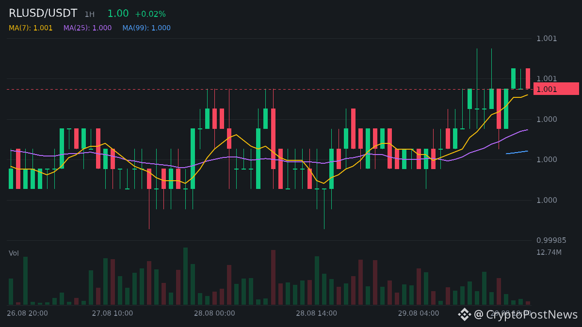
Task: Click the red current price tag 1.001
Action: [556, 89]
